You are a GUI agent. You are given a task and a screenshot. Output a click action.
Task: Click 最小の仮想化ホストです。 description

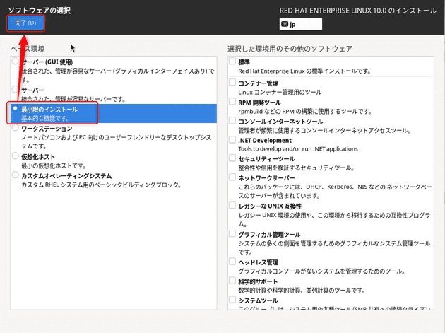54,165
